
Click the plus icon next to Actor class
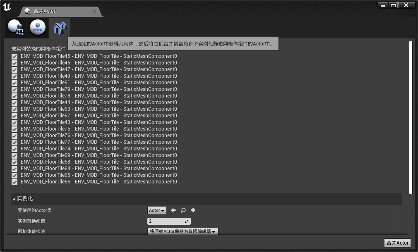(x=193, y=210)
